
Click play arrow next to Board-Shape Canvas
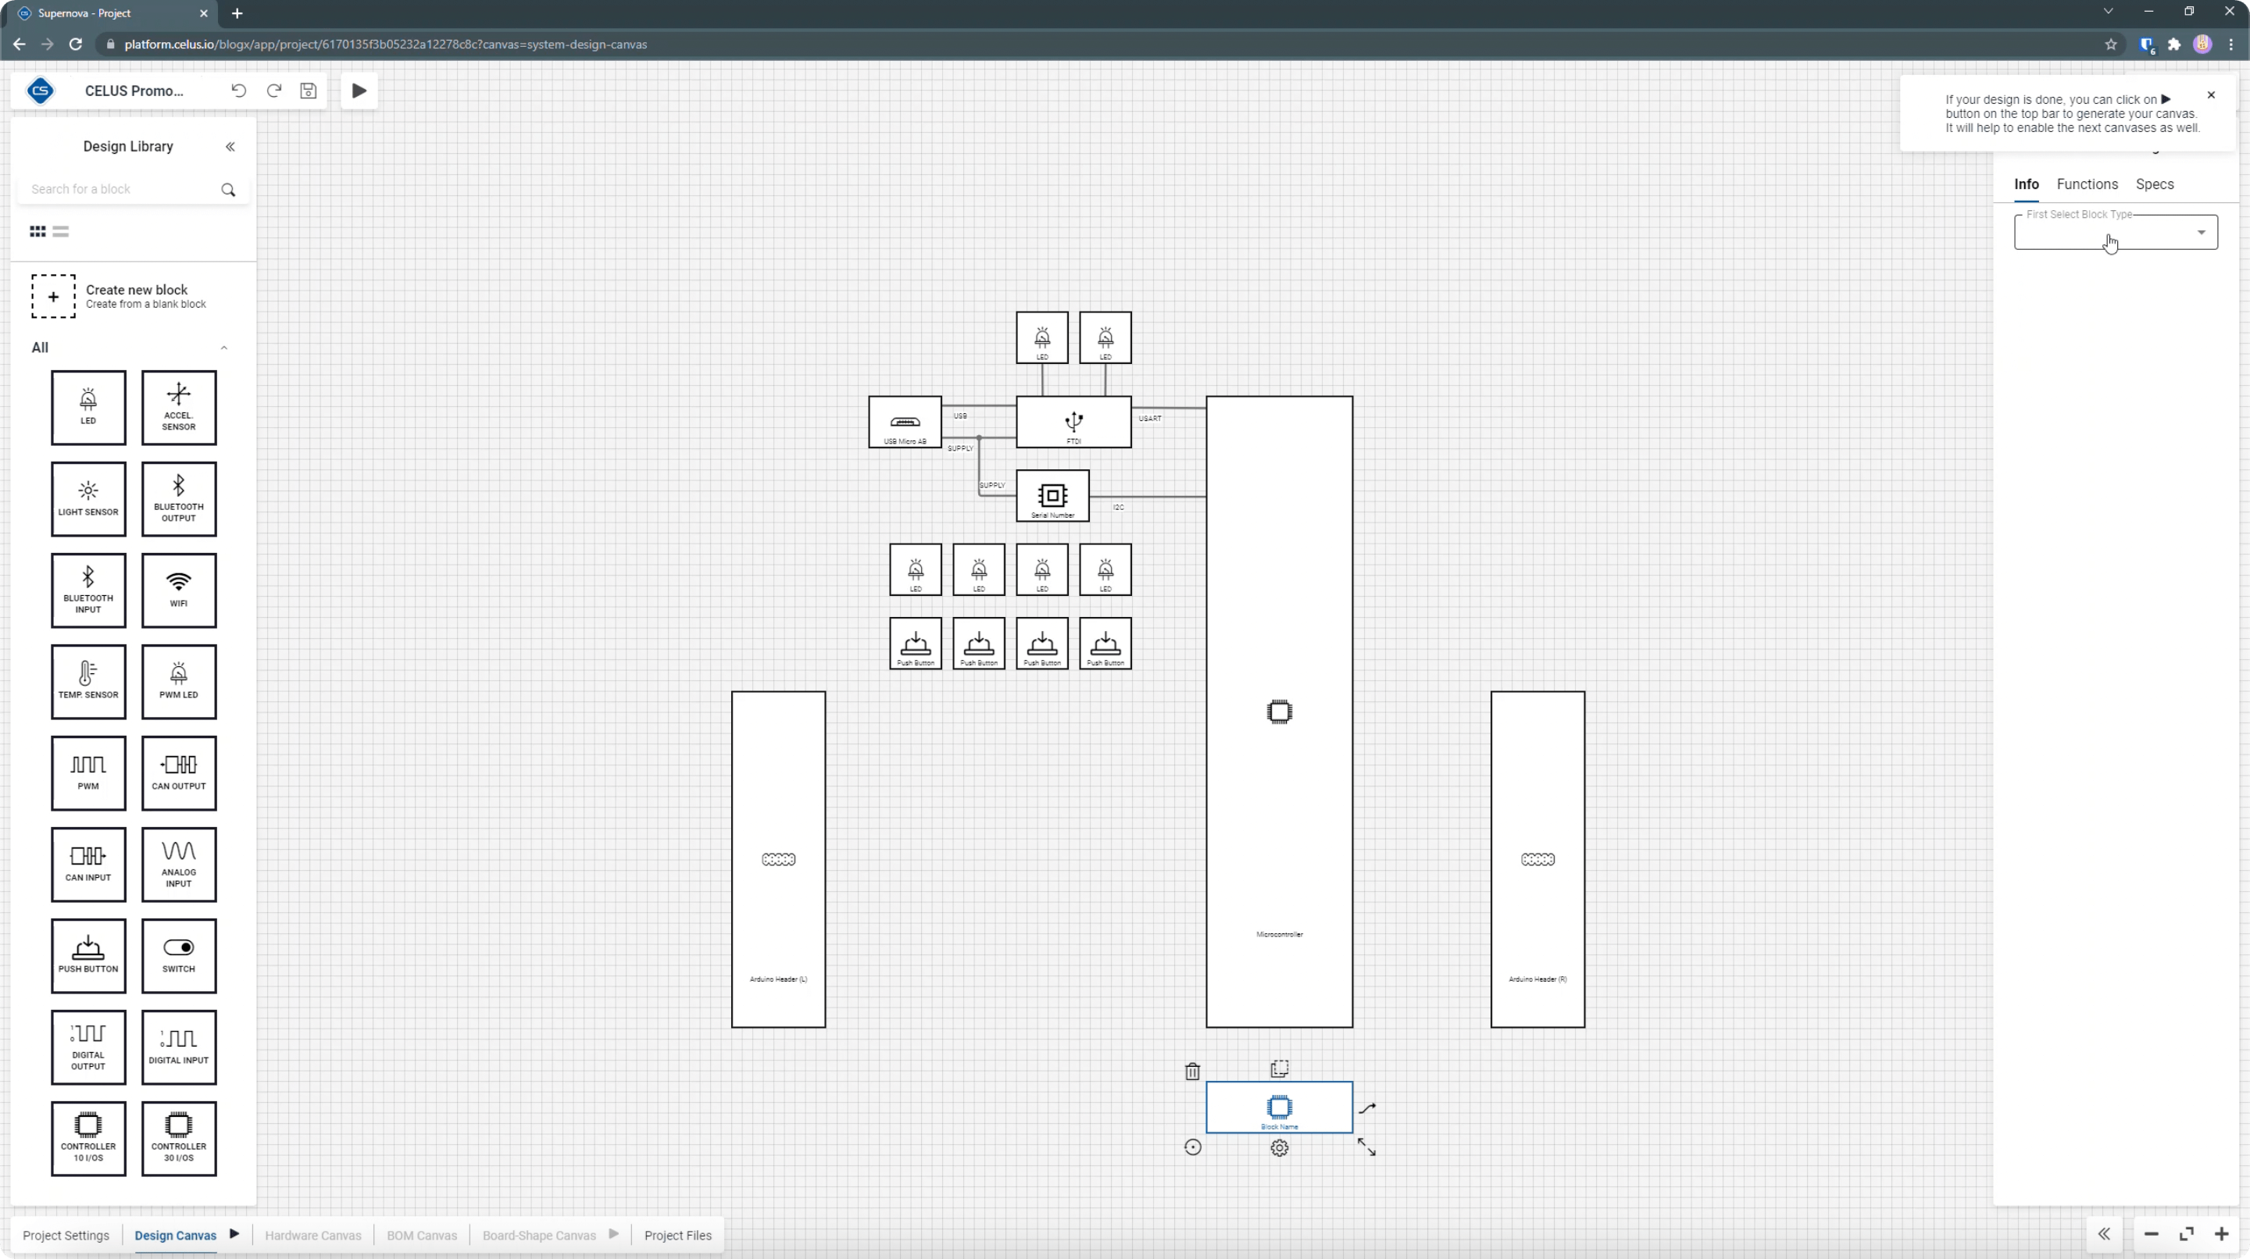point(614,1235)
